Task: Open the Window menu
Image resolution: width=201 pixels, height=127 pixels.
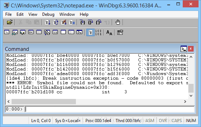Action: (x=67, y=14)
